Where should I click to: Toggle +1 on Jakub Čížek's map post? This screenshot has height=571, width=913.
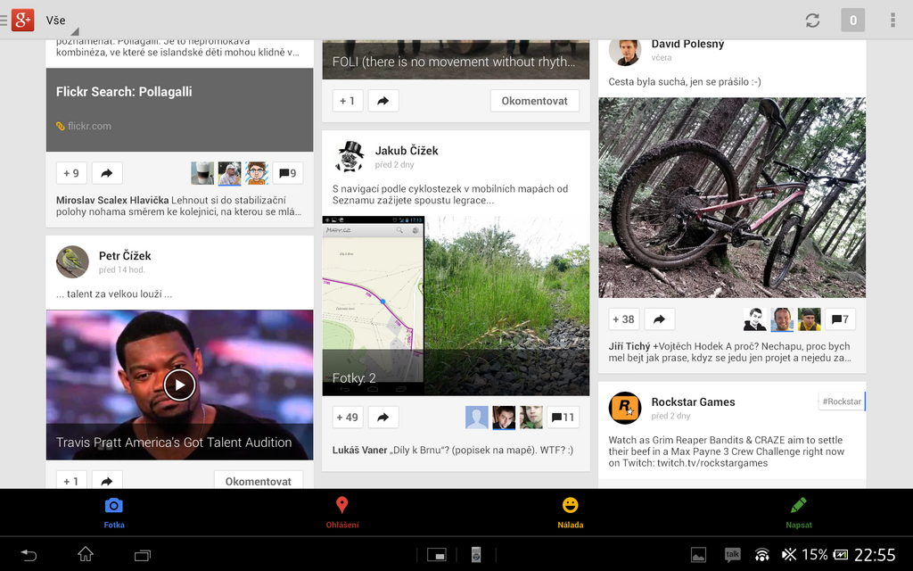[x=347, y=417]
